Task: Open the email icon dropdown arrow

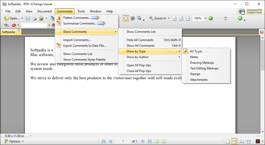Action: pos(46,18)
